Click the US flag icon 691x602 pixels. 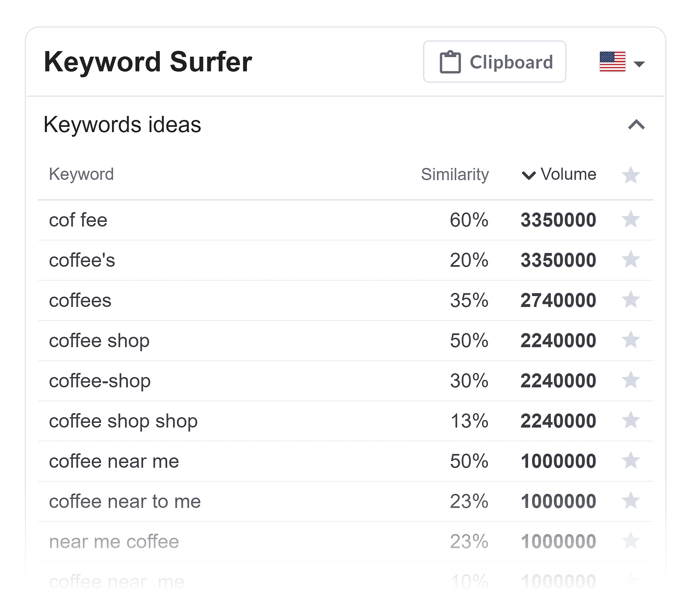click(x=612, y=62)
